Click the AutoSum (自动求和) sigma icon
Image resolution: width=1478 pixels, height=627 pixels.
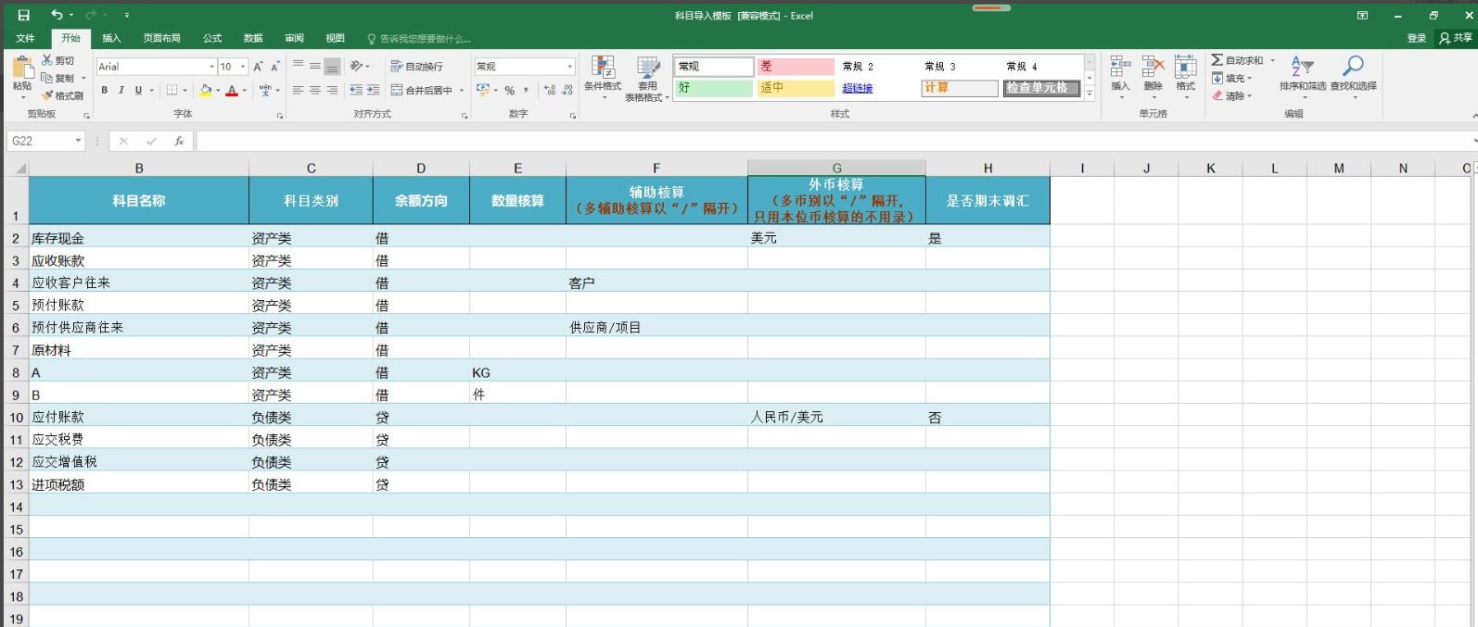[1217, 60]
